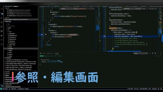
Task: Switch to the デバッグコンソール panel tab
Action: click(50, 53)
